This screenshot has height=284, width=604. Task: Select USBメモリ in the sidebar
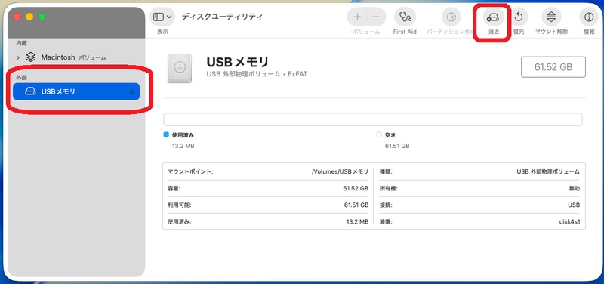76,91
